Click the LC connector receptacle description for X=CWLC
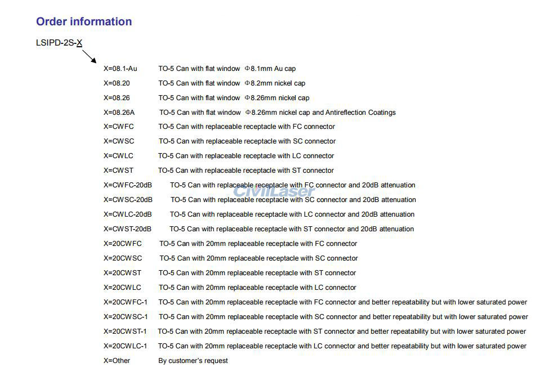 point(246,156)
